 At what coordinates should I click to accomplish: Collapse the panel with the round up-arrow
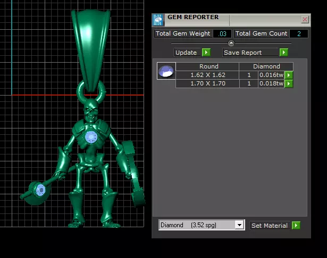point(231,43)
